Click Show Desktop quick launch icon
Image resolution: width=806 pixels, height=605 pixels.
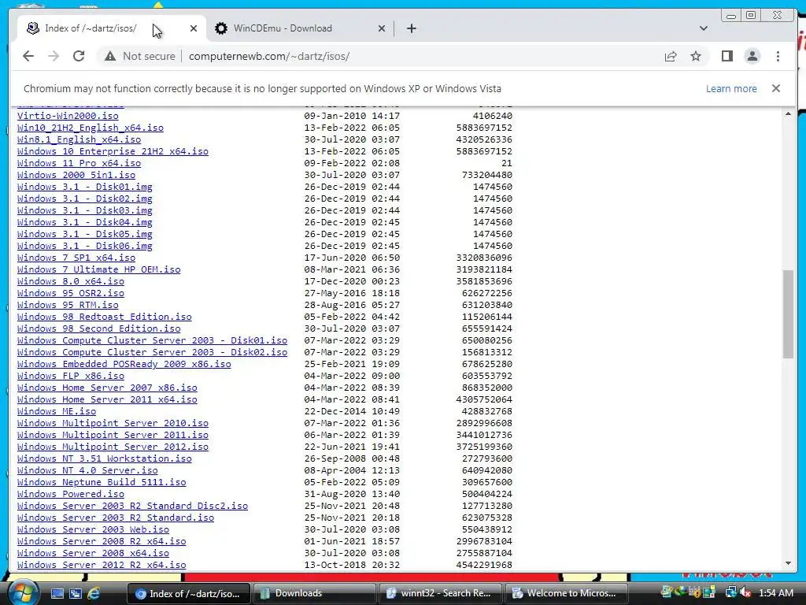(57, 593)
